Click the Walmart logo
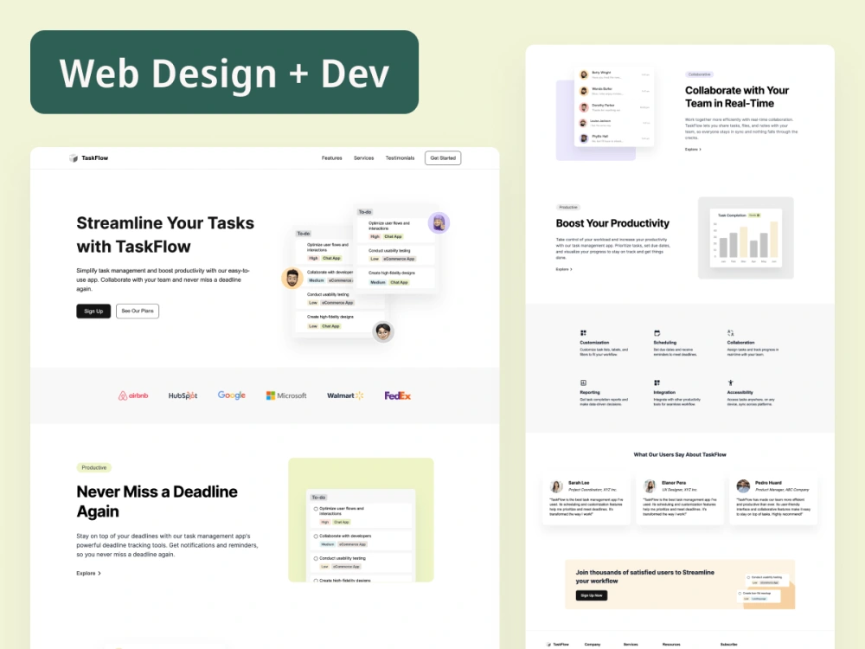This screenshot has height=649, width=865. [x=345, y=395]
